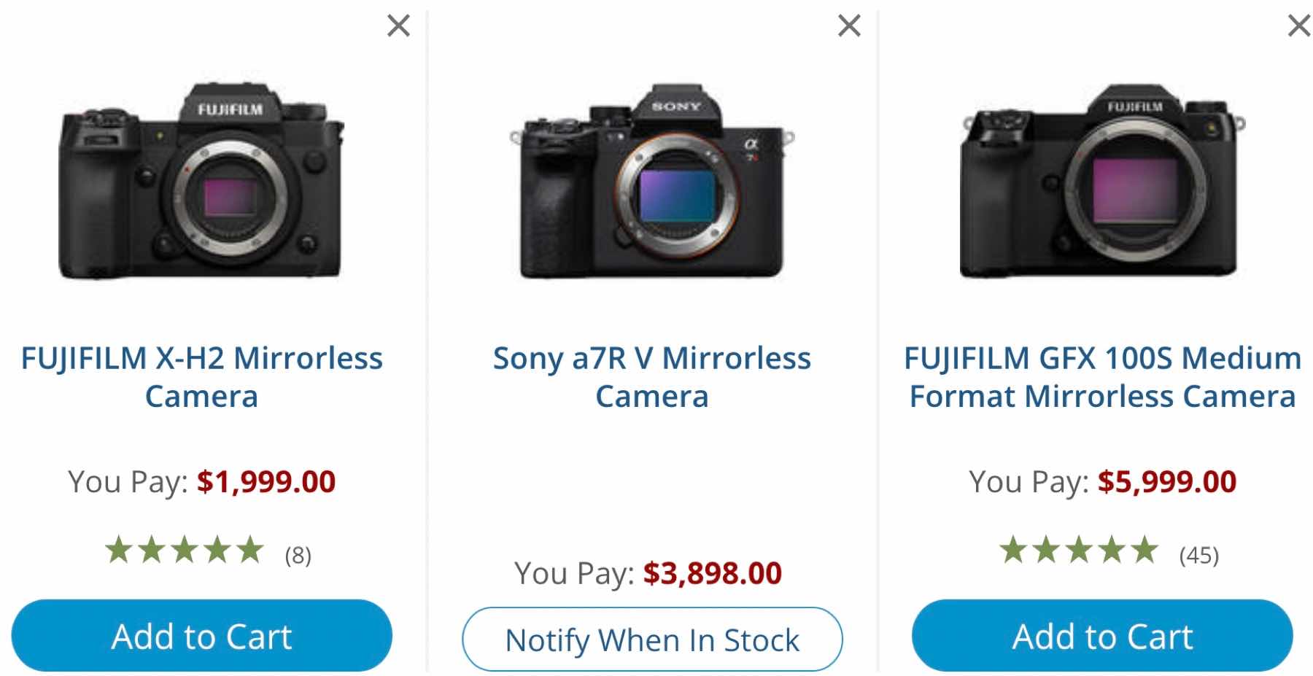
Task: Open the X-H2 review count link
Action: pyautogui.click(x=297, y=554)
